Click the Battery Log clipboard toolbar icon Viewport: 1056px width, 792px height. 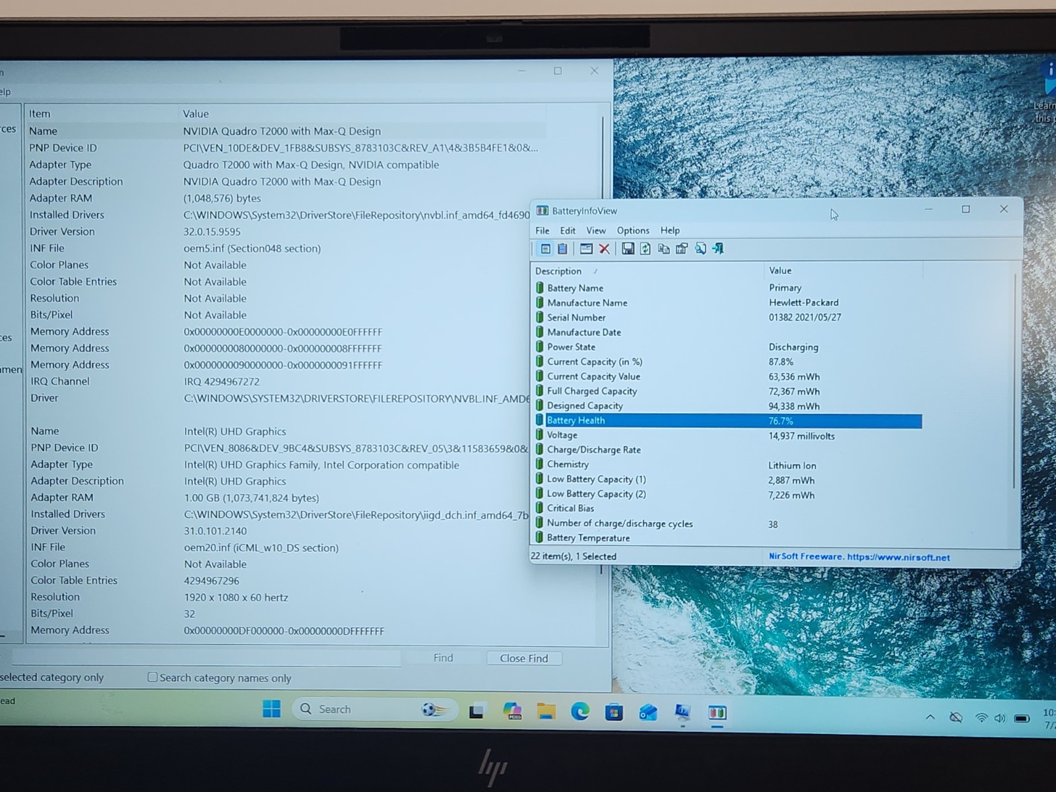[562, 249]
